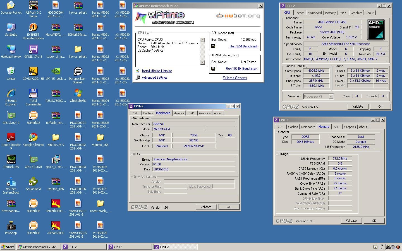Viewport: 402px width, 251px height.
Task: Open About tab in Memory CPU-Z window
Action: [363, 127]
